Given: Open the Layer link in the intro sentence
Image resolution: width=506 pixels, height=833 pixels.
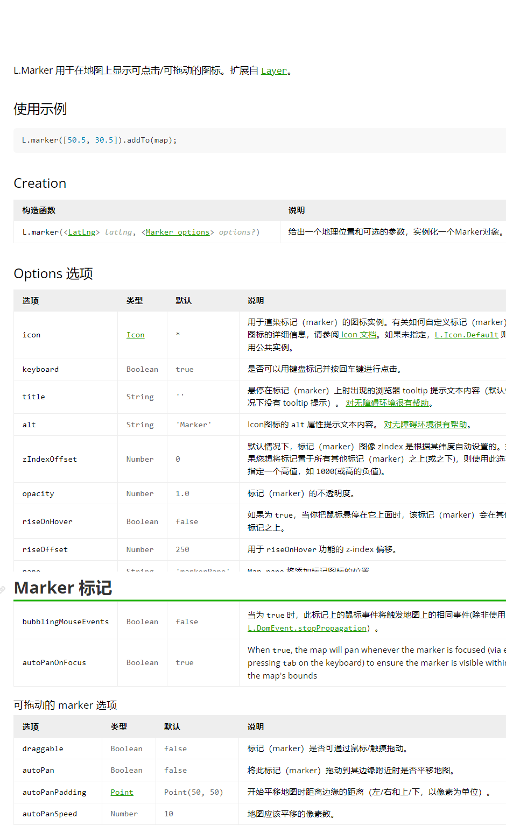Looking at the screenshot, I should tap(274, 70).
